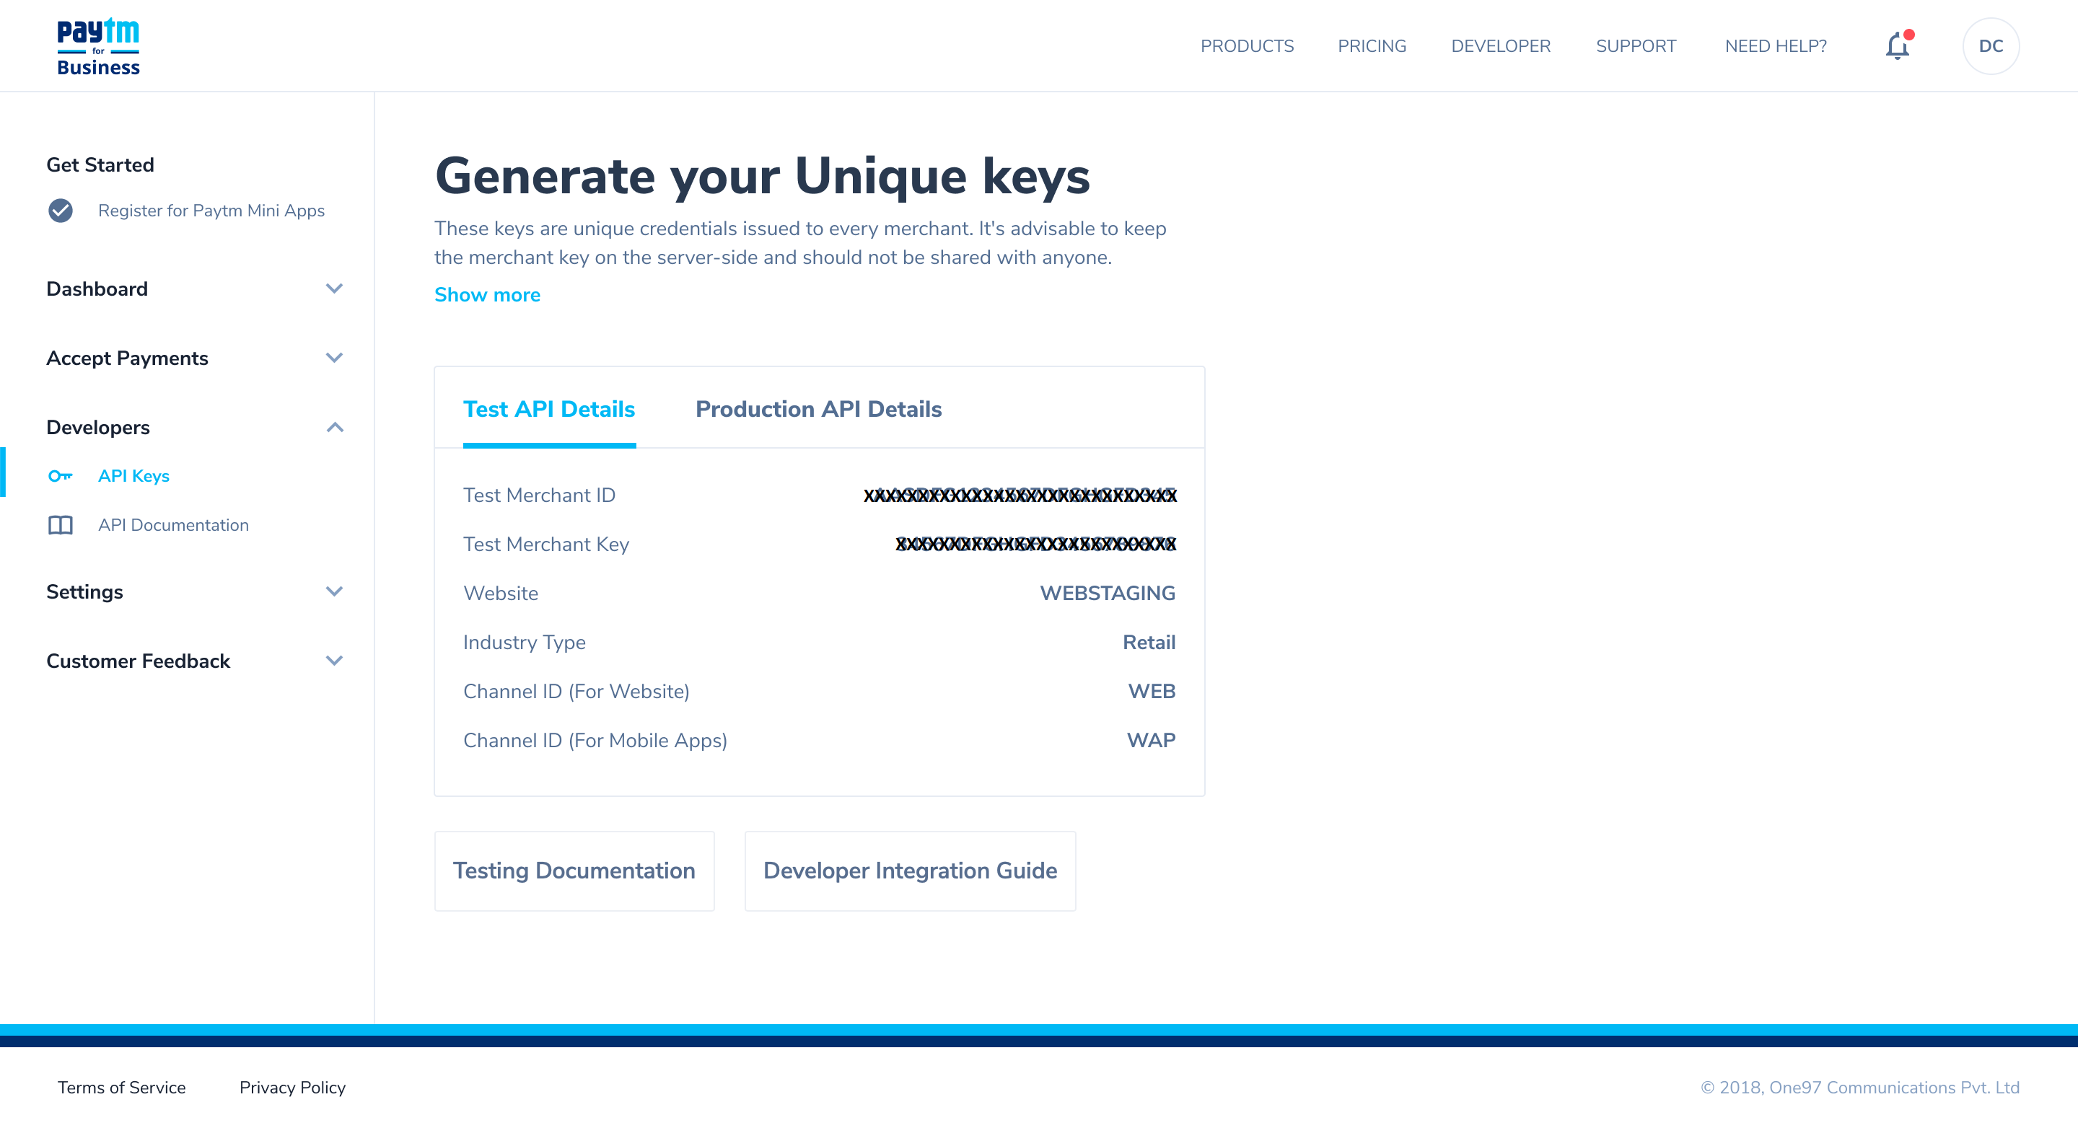Open the notifications bell
Image resolution: width=2078 pixels, height=1128 pixels.
(x=1898, y=46)
